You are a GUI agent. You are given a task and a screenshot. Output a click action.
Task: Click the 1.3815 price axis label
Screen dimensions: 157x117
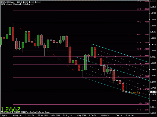click(x=153, y=57)
